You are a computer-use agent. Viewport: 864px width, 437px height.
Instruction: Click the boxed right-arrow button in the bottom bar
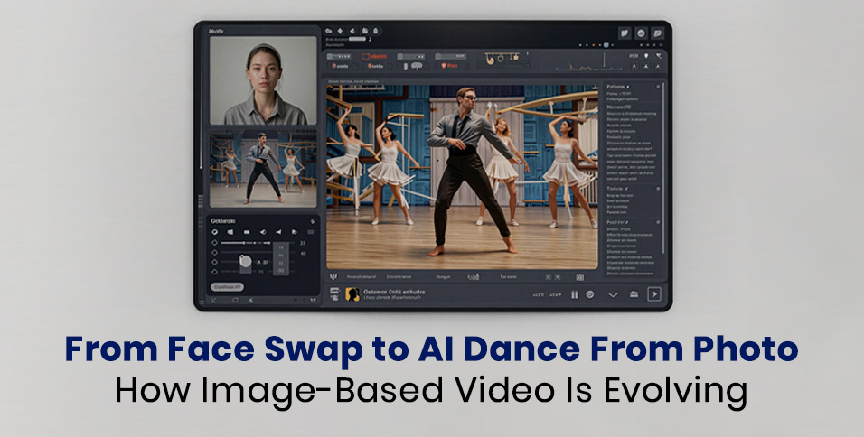click(x=654, y=294)
